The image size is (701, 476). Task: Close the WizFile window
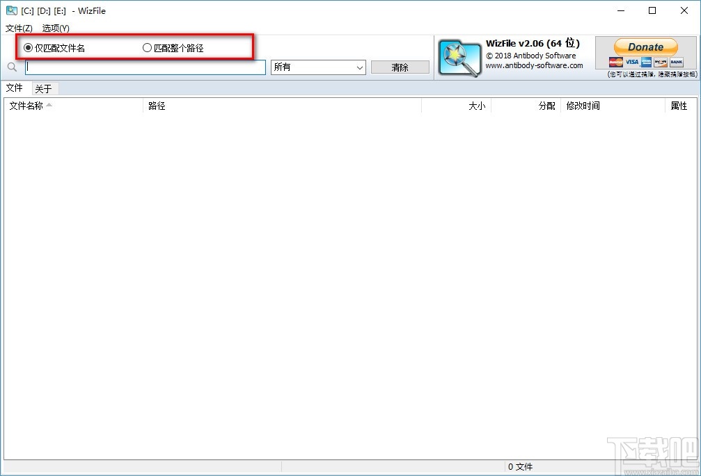pos(684,10)
